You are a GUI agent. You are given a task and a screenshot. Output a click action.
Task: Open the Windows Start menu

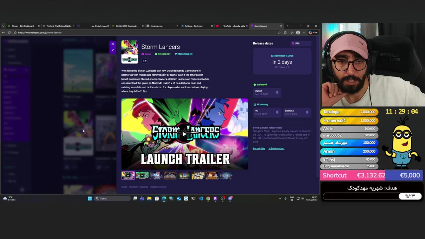point(90,199)
